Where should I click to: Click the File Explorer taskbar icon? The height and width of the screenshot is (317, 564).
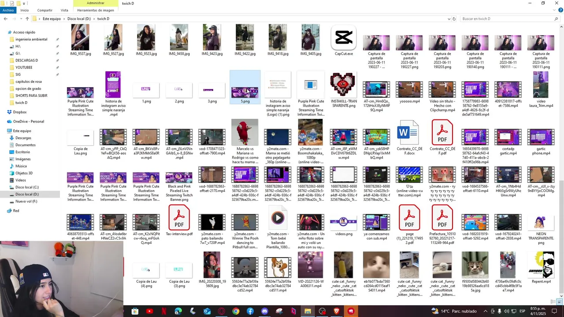click(x=308, y=311)
